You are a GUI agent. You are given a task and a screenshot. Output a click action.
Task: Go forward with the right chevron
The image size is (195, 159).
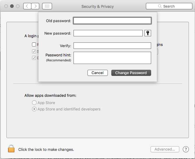[35, 6]
